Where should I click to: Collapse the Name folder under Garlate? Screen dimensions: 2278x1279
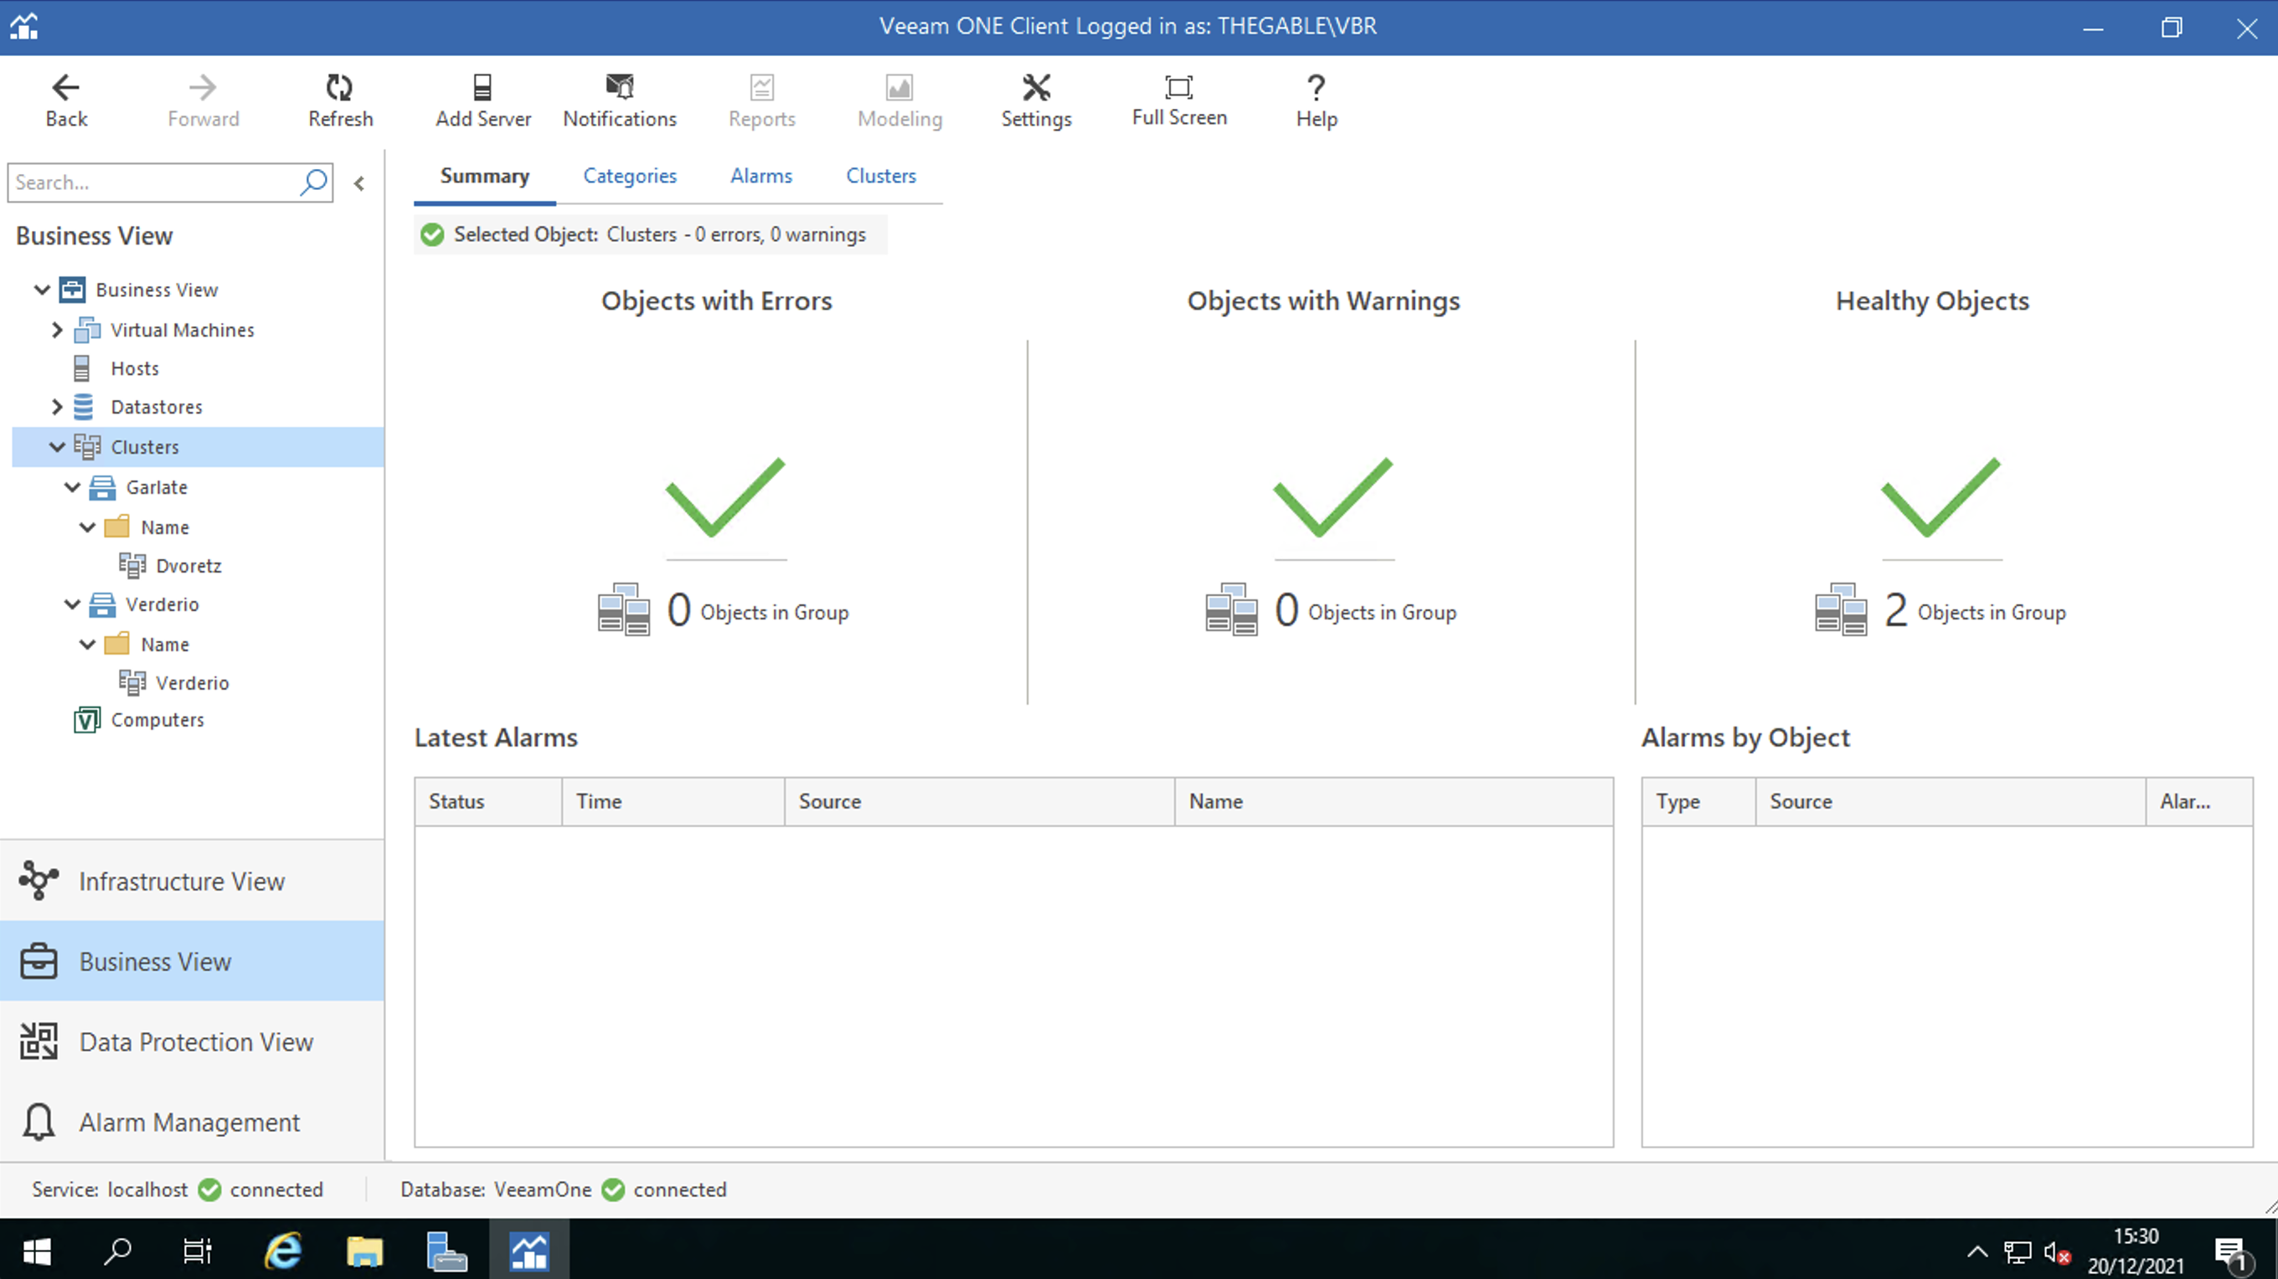point(88,526)
